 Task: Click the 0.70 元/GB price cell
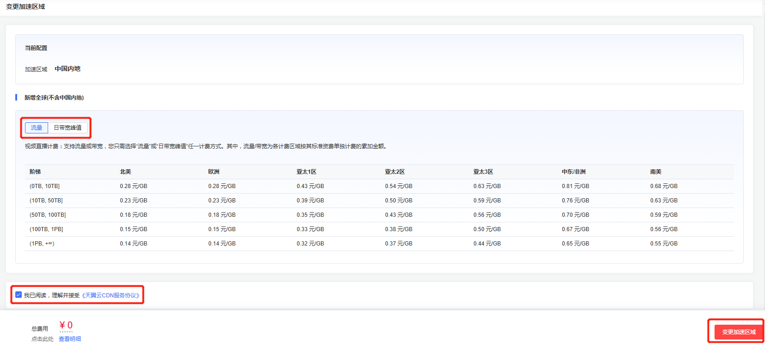coord(576,215)
